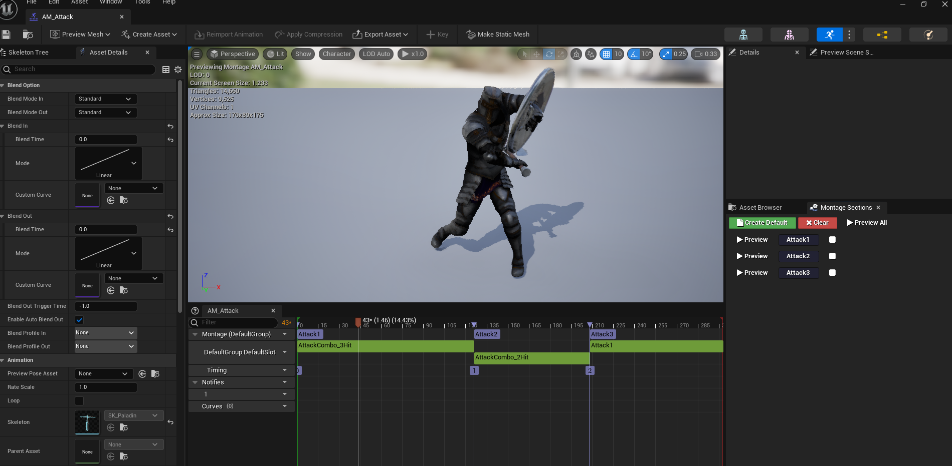Clear montage sections with Clear button
Viewport: 952px width, 466px height.
817,223
